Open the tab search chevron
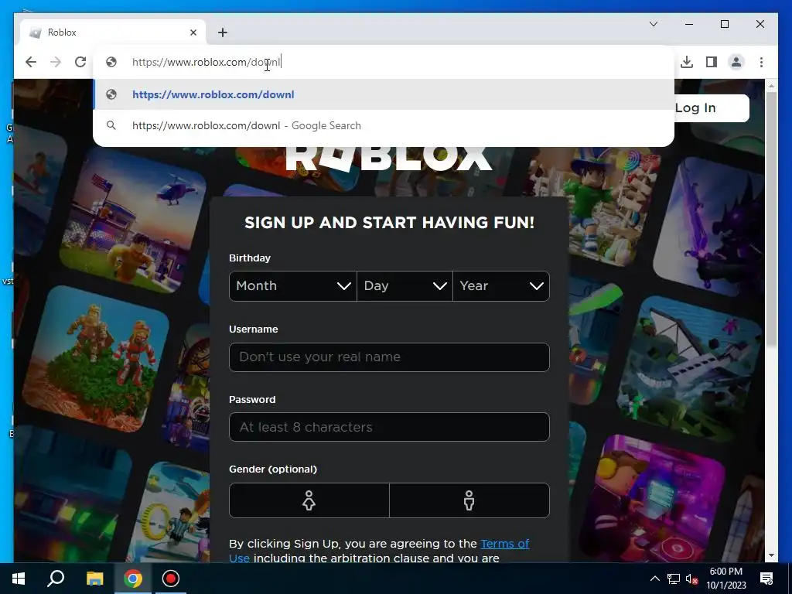The height and width of the screenshot is (594, 792). coord(653,24)
